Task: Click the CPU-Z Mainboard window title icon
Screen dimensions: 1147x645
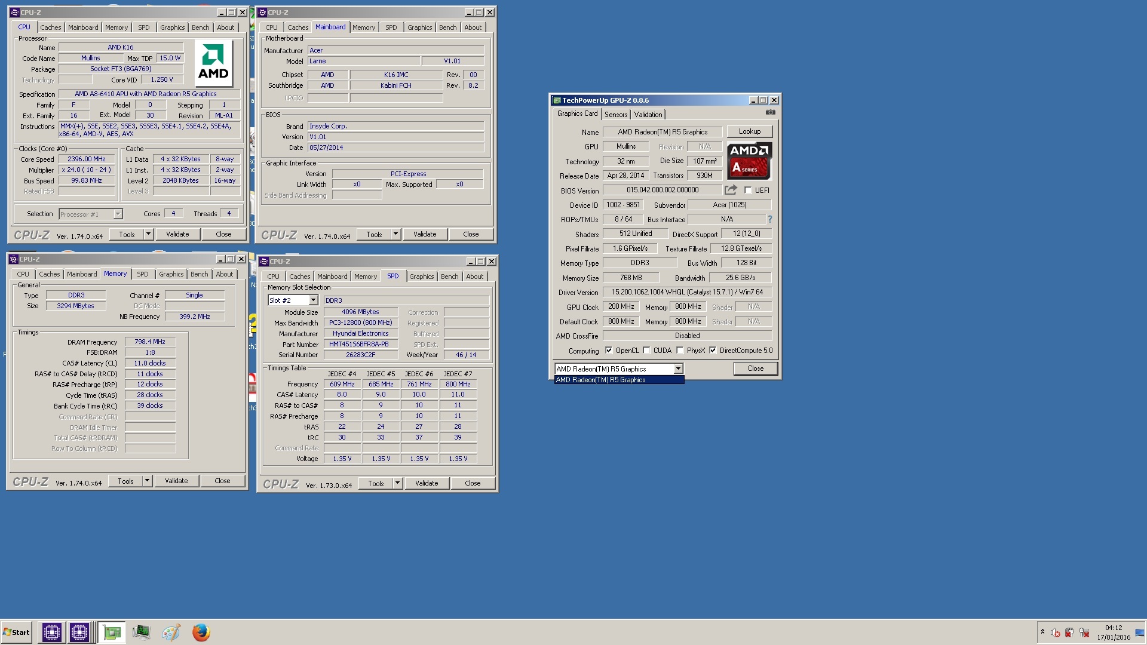Action: point(262,12)
